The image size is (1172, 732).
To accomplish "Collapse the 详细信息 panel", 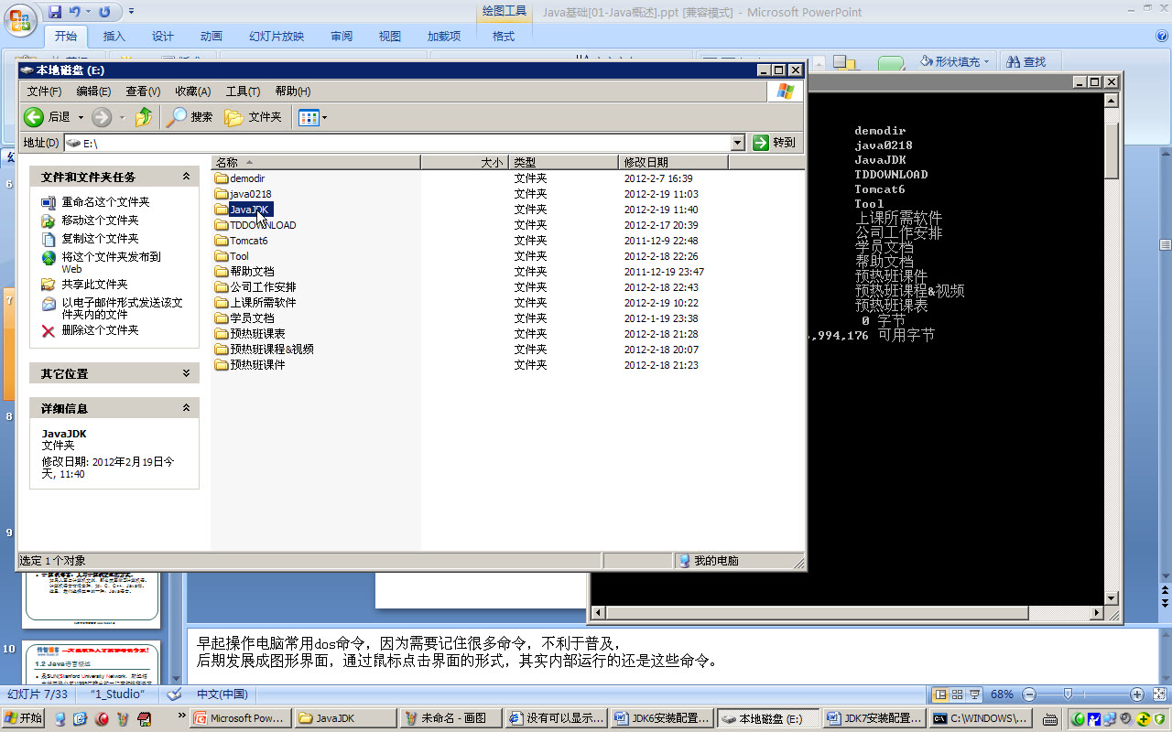I will [x=186, y=408].
